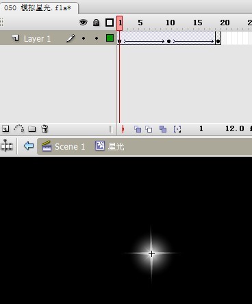The image size is (252, 304).
Task: Return to Scene 1
Action: point(70,146)
